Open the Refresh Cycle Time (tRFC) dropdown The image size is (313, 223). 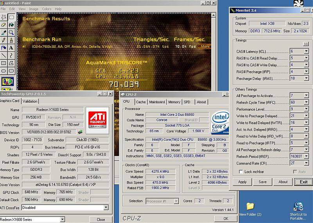(306, 102)
